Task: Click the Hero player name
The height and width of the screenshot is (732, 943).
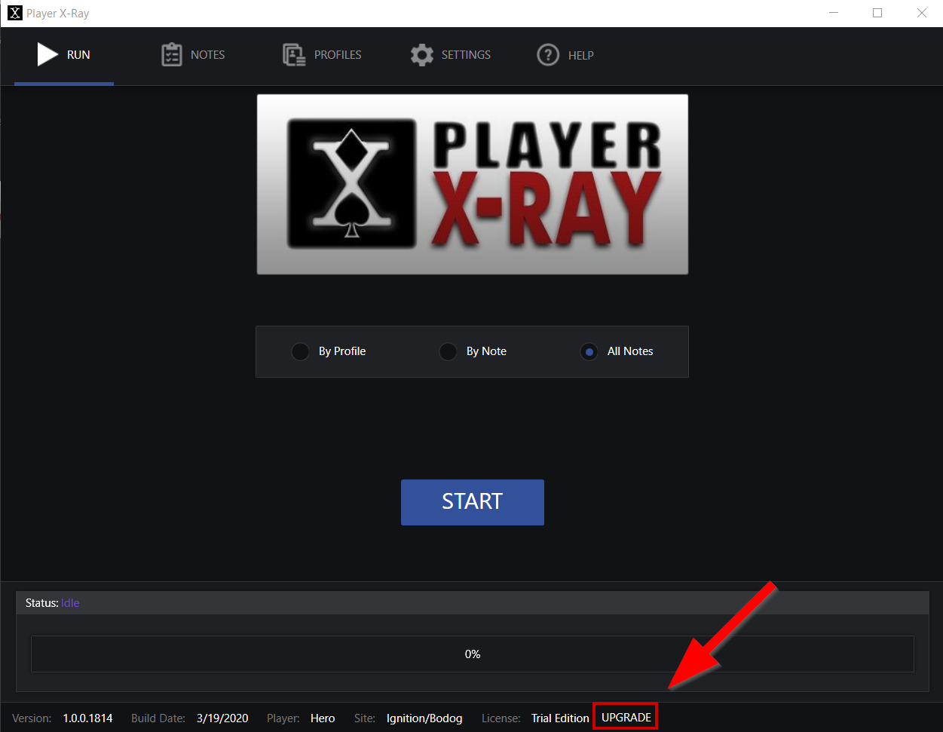Action: tap(323, 718)
